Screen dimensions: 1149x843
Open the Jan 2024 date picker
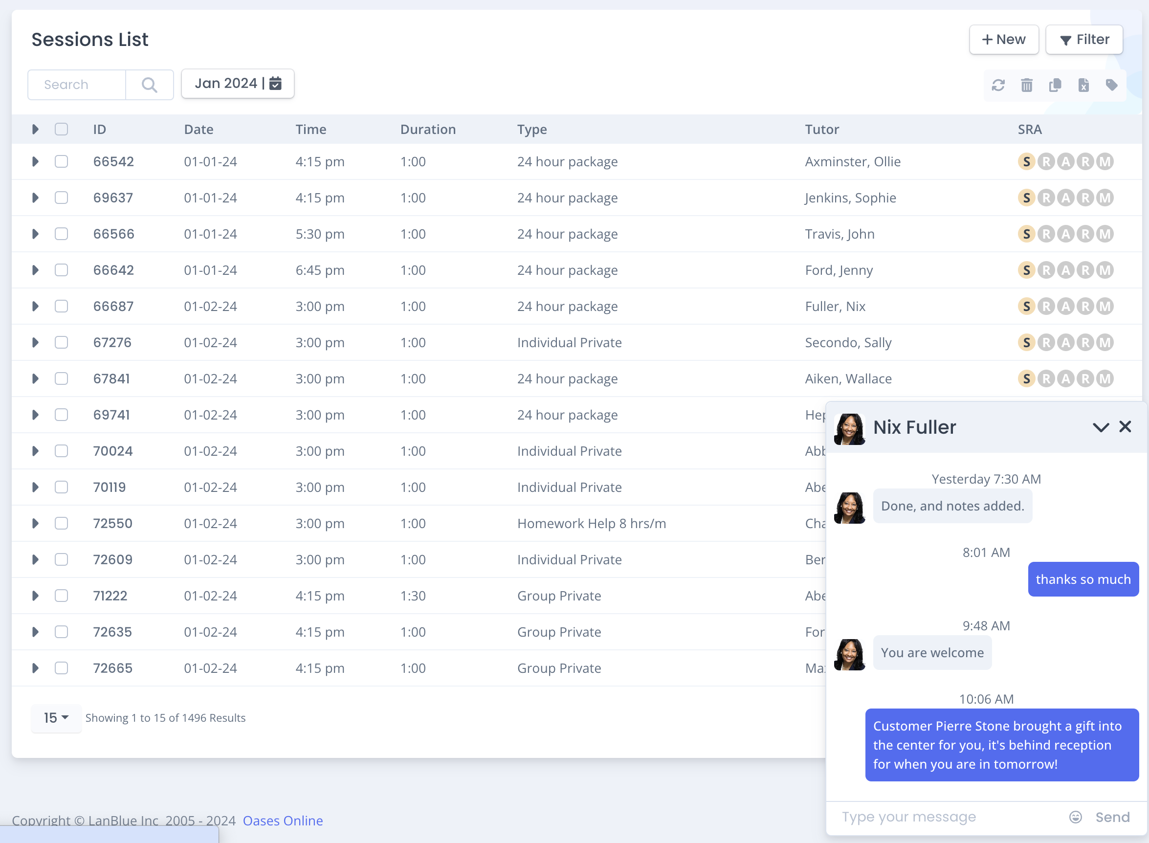click(x=237, y=83)
